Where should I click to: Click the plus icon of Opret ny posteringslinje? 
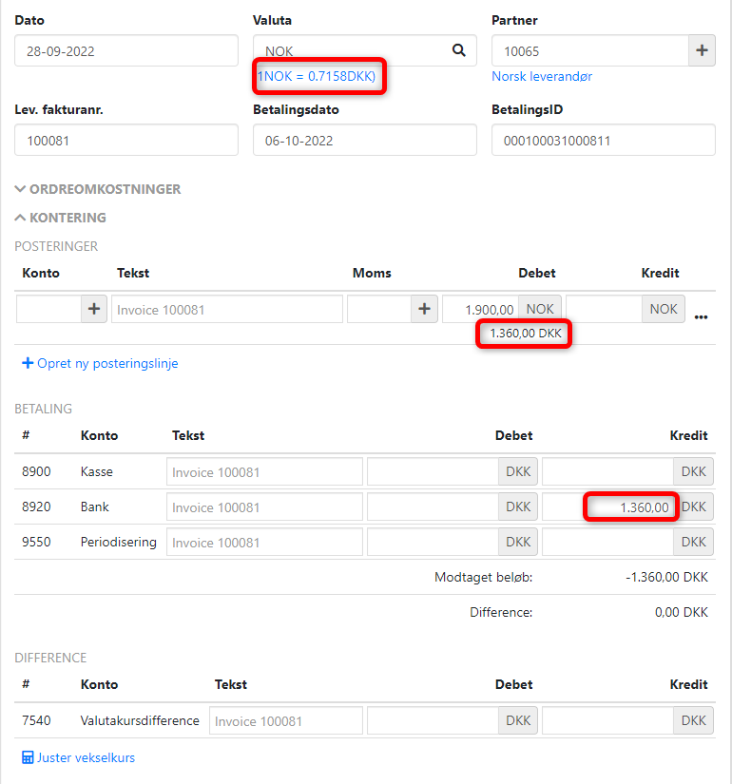coord(28,363)
